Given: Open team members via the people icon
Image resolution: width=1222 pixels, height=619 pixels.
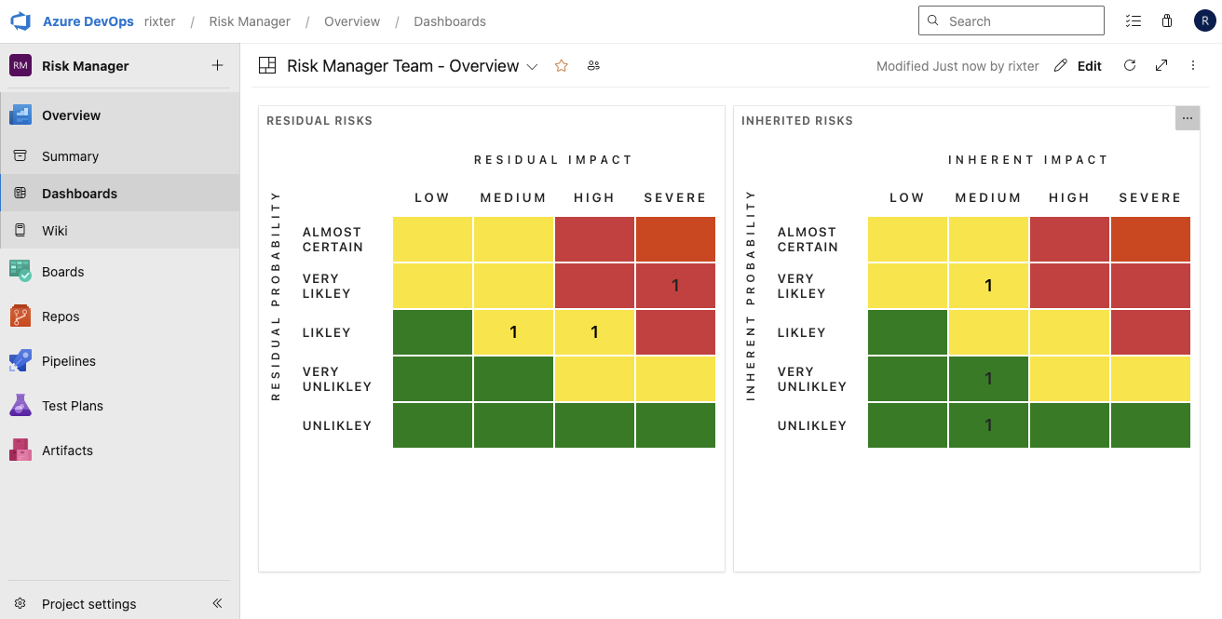Looking at the screenshot, I should [x=593, y=65].
